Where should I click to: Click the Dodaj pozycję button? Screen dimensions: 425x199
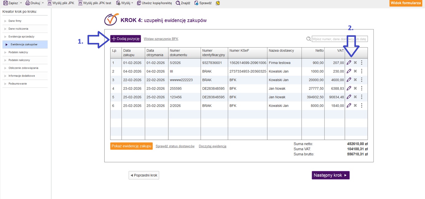(126, 39)
